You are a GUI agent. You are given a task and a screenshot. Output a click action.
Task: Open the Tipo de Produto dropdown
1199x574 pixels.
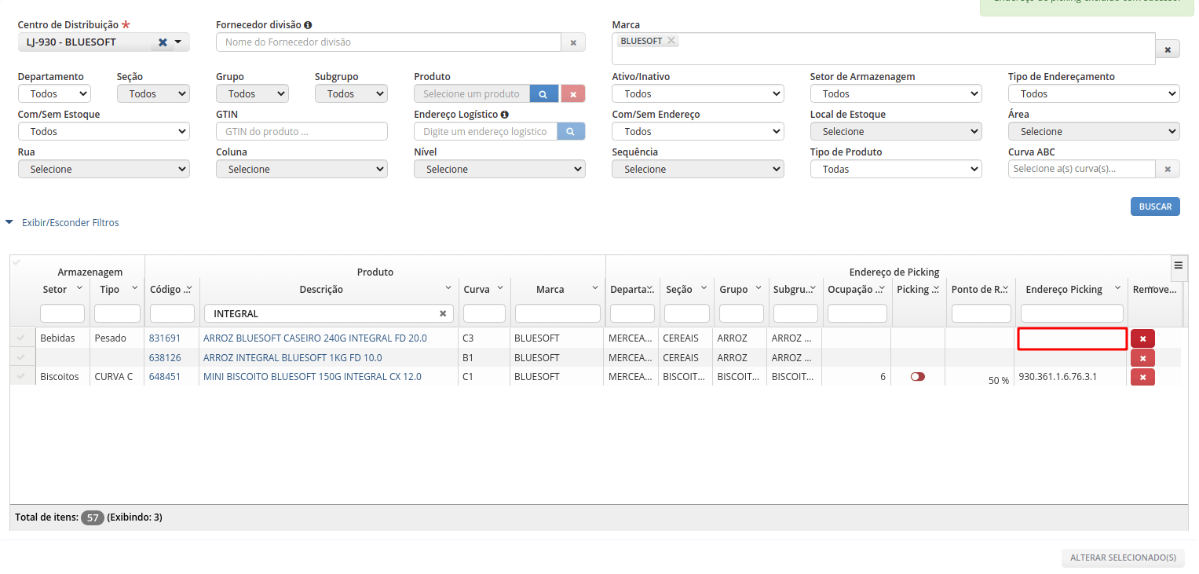896,170
